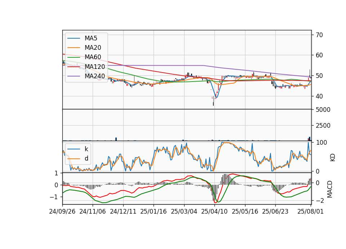Click the volume axis value 5000

(x=323, y=110)
